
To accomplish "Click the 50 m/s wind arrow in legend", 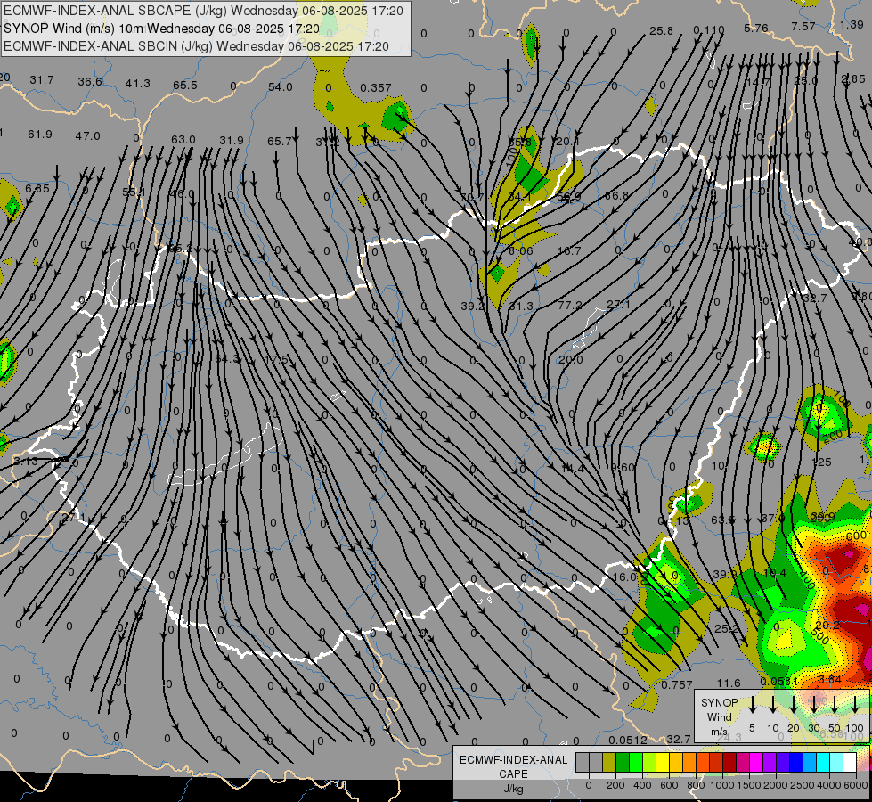I will tap(835, 705).
